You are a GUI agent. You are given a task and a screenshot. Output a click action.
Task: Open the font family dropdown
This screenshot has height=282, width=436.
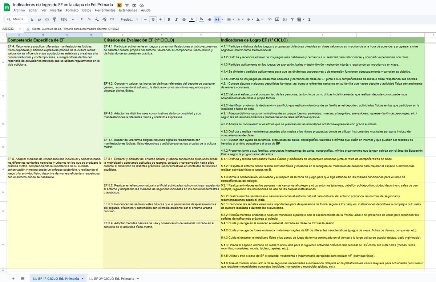click(129, 19)
